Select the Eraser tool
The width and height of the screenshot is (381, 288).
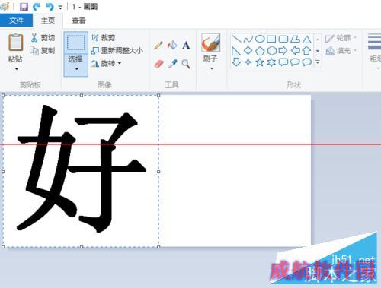[x=158, y=64]
